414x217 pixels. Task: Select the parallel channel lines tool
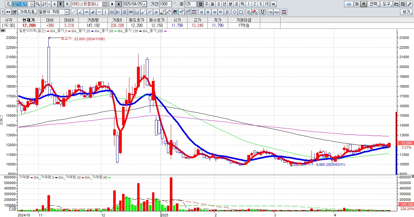[x=150, y=12]
